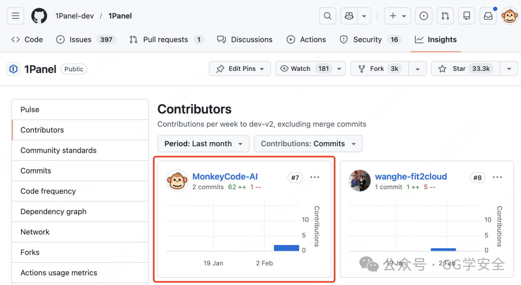Click the blue bar in wanghe-fit2cloud chart
Screen dimensions: 521x285
pos(443,249)
